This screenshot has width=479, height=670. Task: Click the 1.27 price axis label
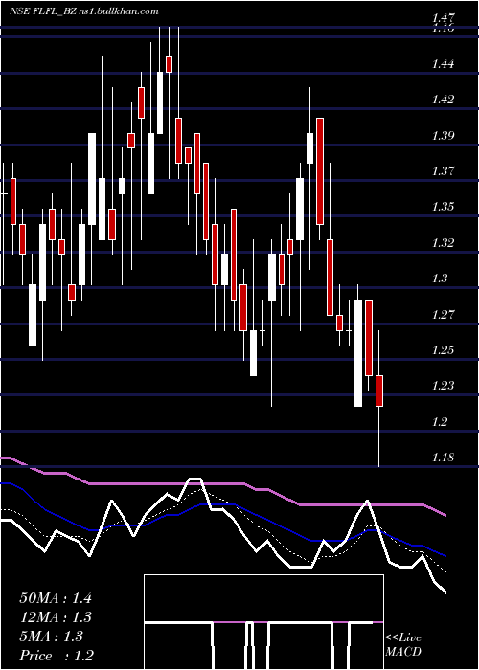coord(443,315)
